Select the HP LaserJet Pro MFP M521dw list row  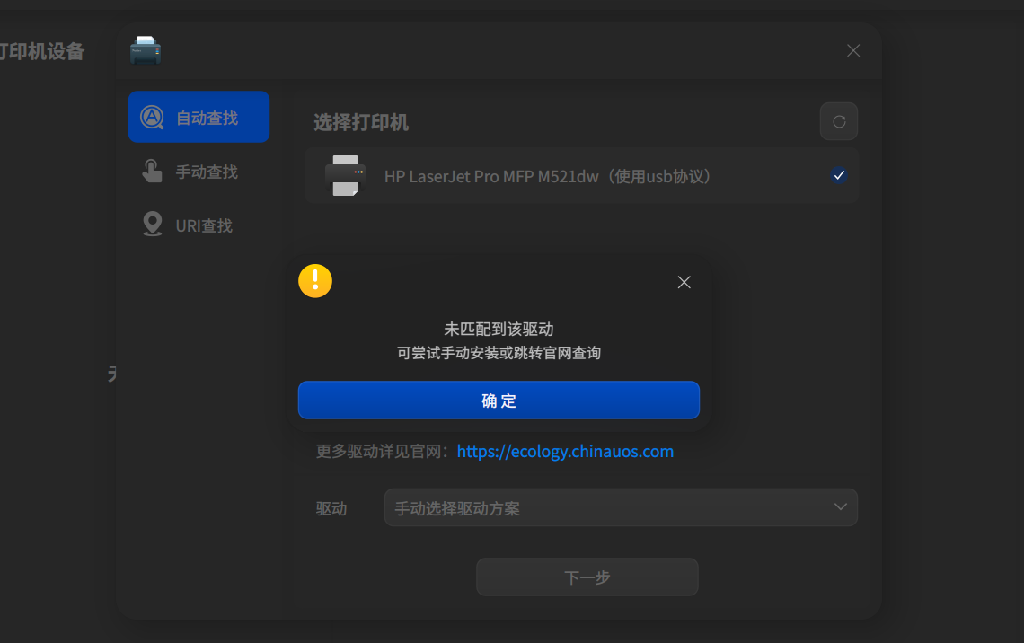(582, 175)
